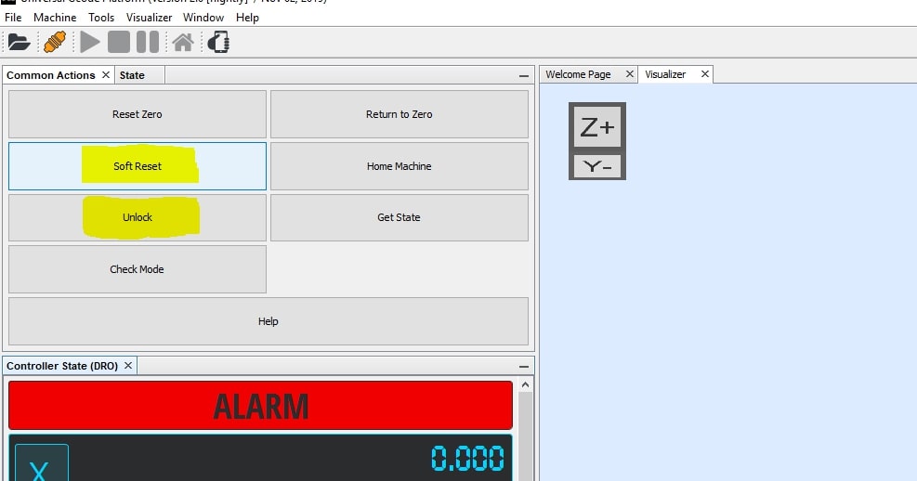Screen dimensions: 917x481
Task: Click the Open file folder icon
Action: [x=19, y=42]
